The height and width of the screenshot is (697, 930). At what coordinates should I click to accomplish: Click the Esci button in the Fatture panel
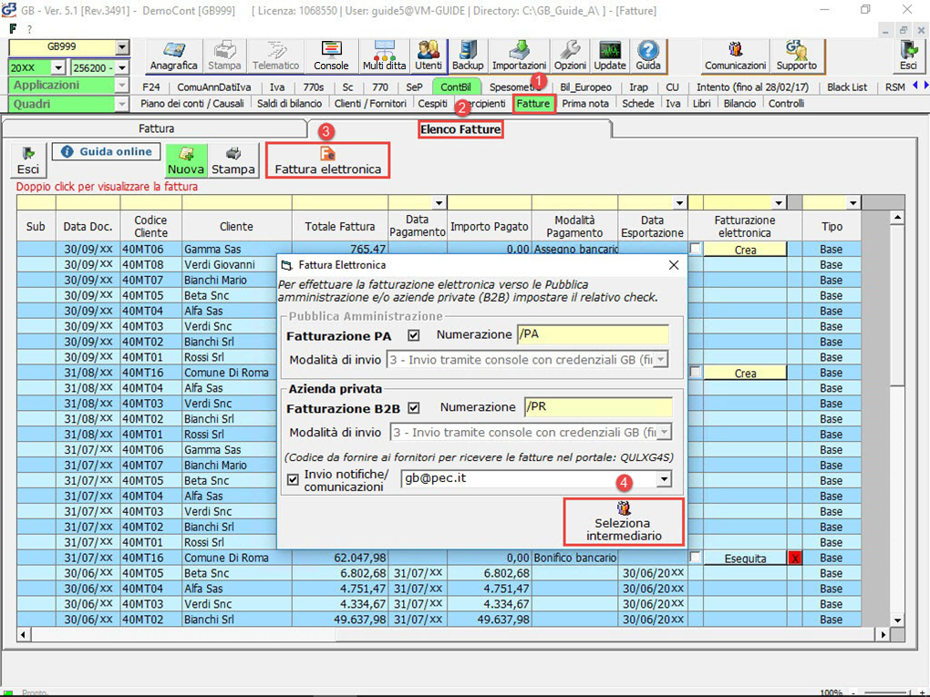pyautogui.click(x=28, y=160)
